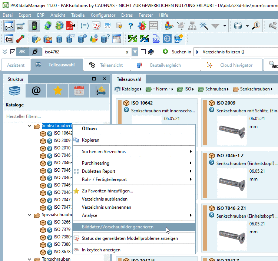Click the traffic light status icon
Image resolution: width=278 pixels, height=261 pixels.
point(34,26)
